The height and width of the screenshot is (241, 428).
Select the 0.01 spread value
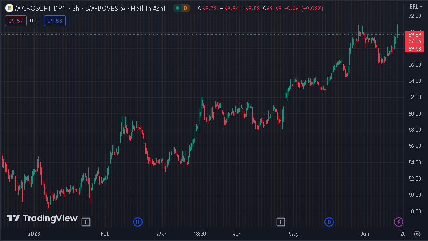35,21
